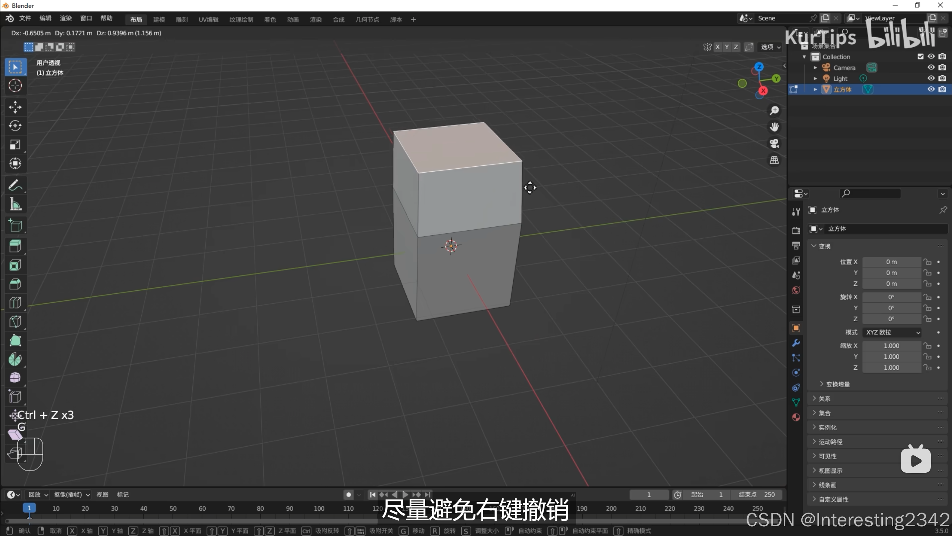952x536 pixels.
Task: Hide the Camera object in viewport
Action: point(931,67)
